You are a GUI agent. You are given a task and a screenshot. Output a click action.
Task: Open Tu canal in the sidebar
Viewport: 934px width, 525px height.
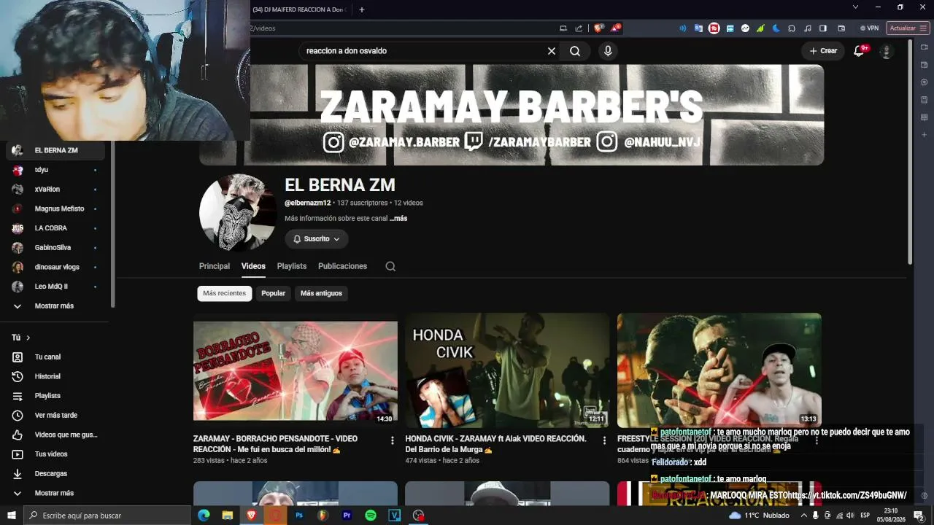(x=55, y=357)
